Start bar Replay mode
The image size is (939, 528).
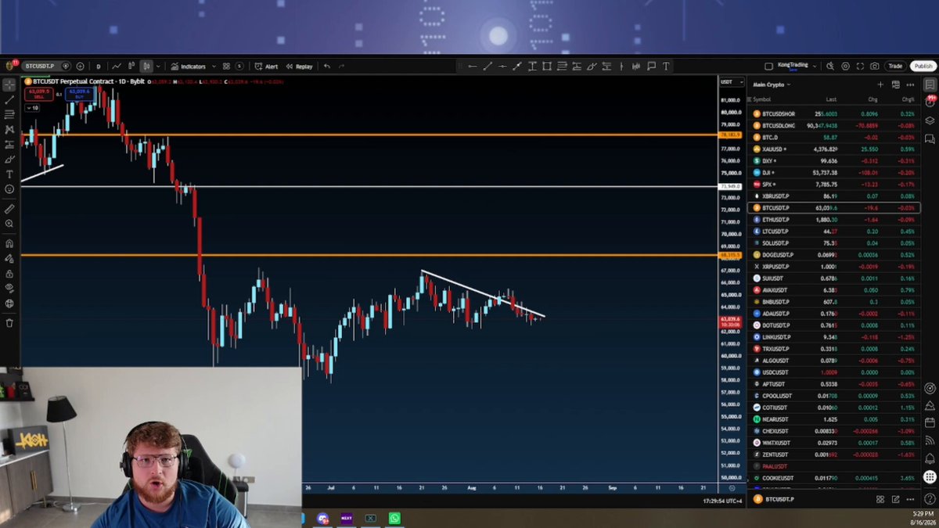coord(299,66)
